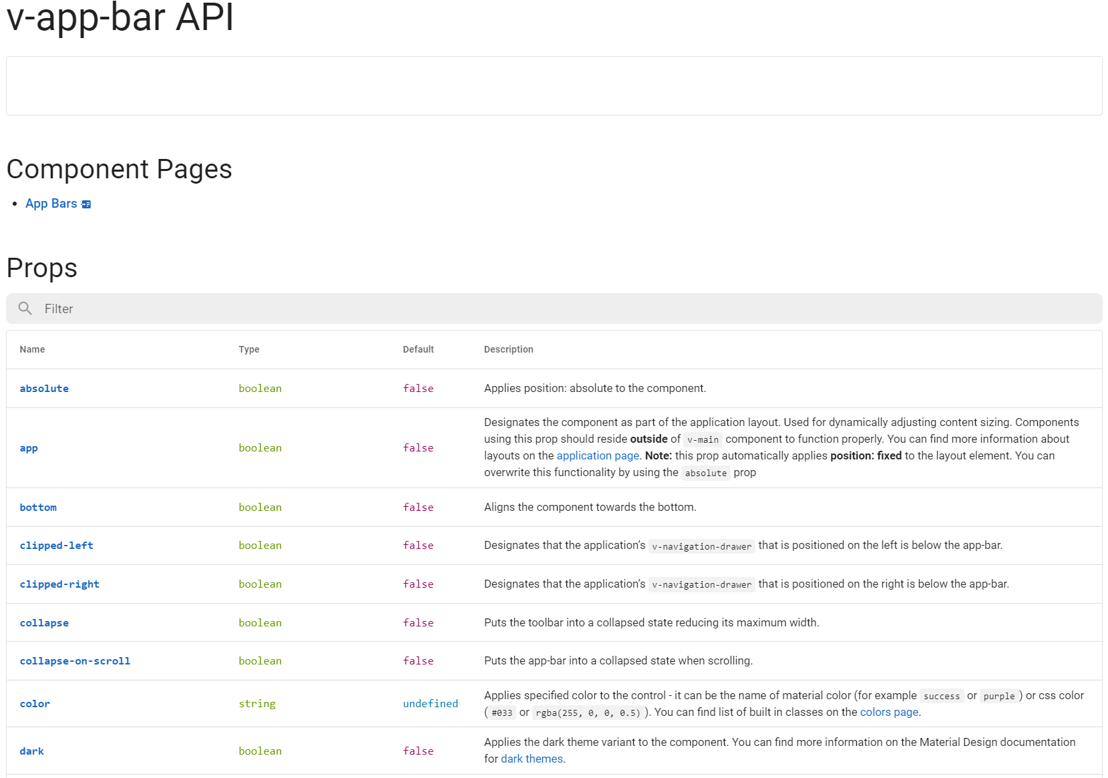Click the Default column header

(418, 349)
